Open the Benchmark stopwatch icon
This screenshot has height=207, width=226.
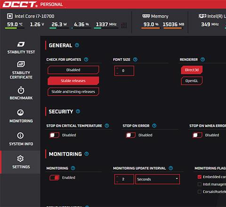(21, 90)
